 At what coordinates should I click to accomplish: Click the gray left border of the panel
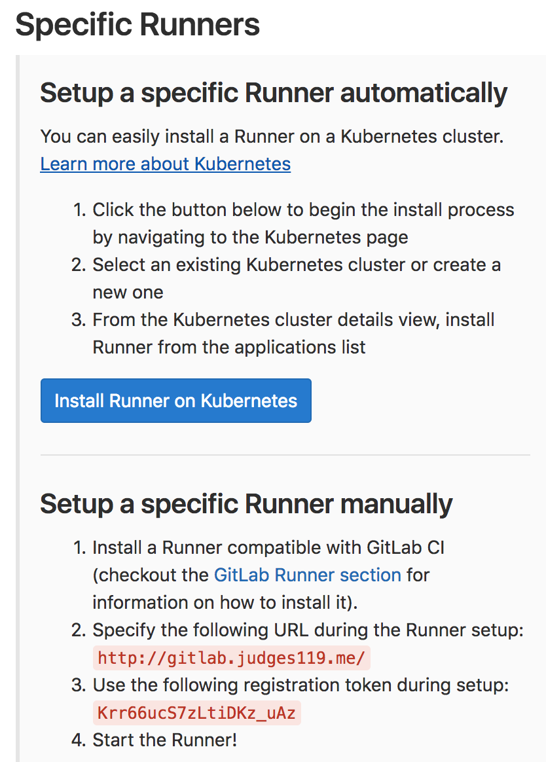[18, 408]
